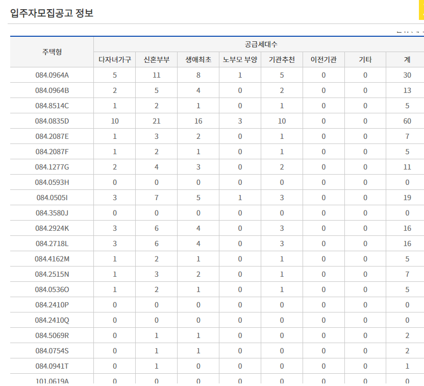Click 신혼부부 value 11 in row 084.0964A
Image resolution: width=424 pixels, height=386 pixels.
coord(156,75)
